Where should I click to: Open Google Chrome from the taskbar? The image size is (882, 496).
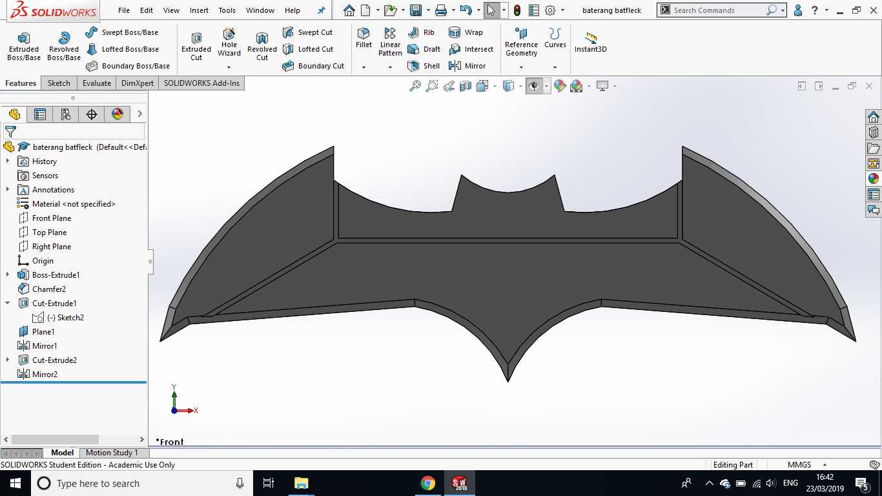click(x=427, y=483)
